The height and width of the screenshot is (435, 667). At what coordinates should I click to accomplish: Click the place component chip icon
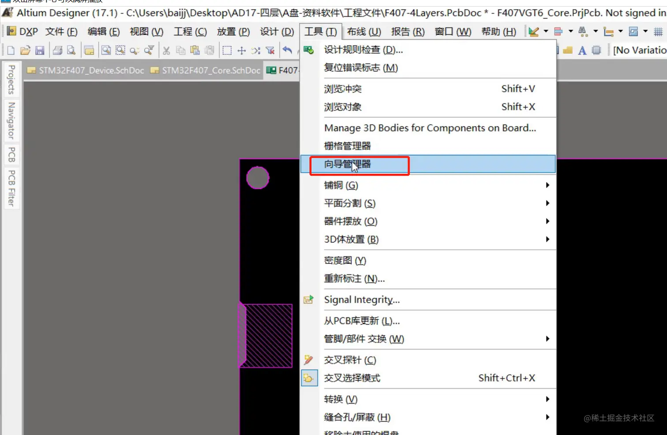pyautogui.click(x=596, y=50)
